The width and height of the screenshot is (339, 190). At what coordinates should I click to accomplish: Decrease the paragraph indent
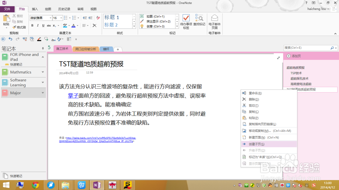click(85, 18)
